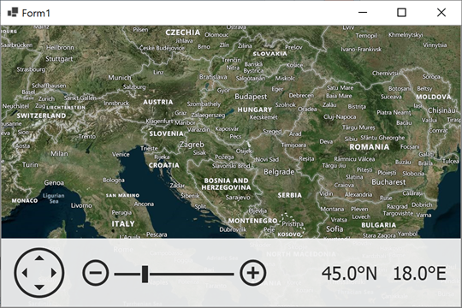Click the BOSNIA AND HERZEGOVINA label
462x308 pixels.
pyautogui.click(x=226, y=184)
